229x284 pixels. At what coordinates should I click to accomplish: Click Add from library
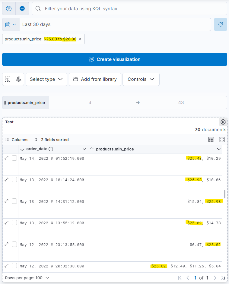tap(95, 79)
